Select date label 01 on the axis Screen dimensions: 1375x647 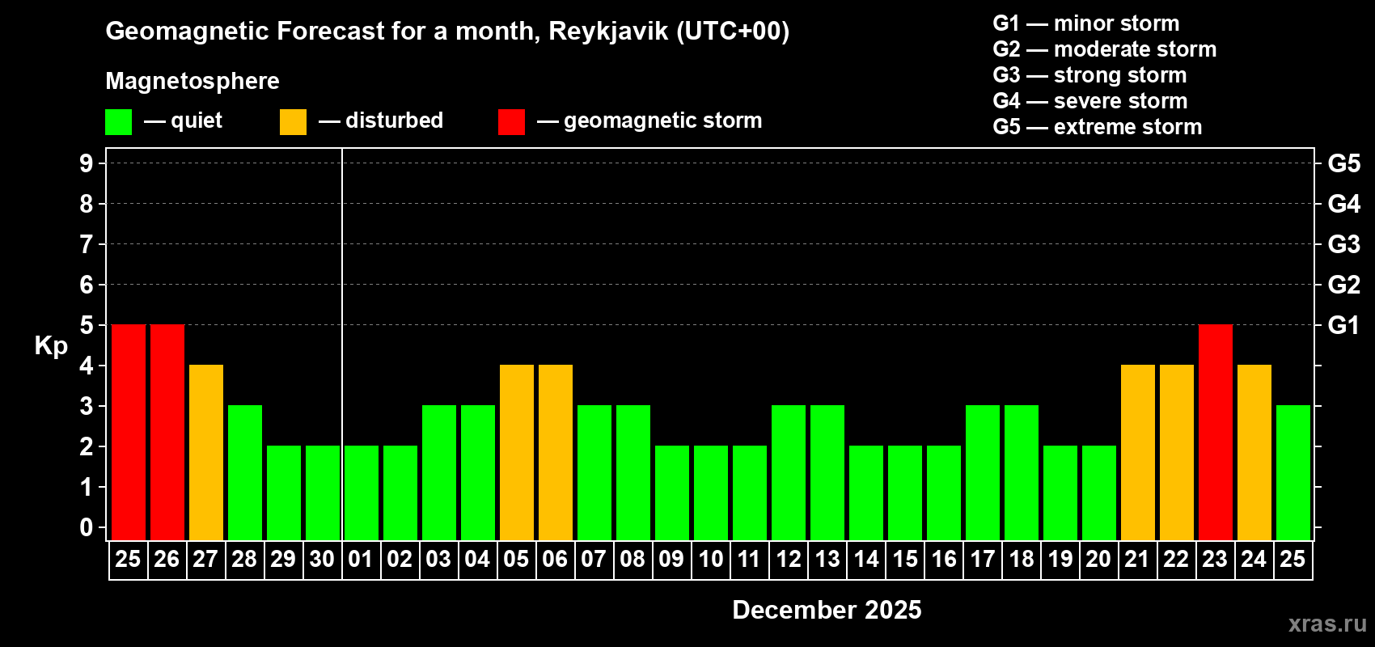[361, 560]
